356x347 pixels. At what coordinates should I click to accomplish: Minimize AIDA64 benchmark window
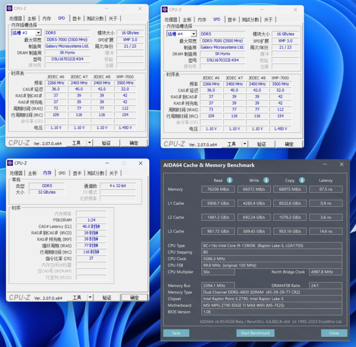(325, 164)
